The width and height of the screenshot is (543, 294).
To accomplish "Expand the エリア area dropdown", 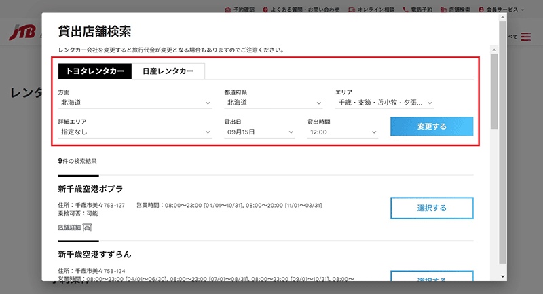I will tap(384, 103).
